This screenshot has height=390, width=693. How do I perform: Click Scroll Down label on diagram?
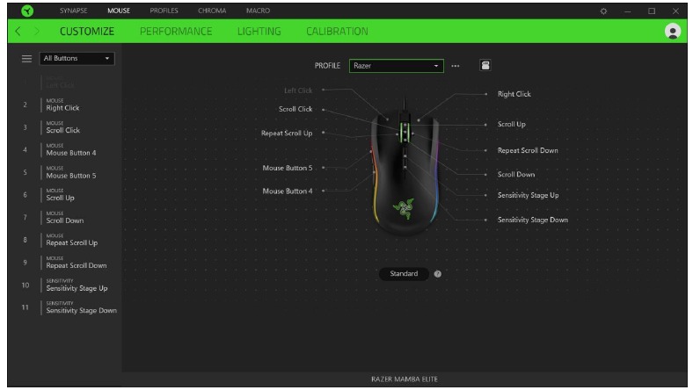point(515,175)
